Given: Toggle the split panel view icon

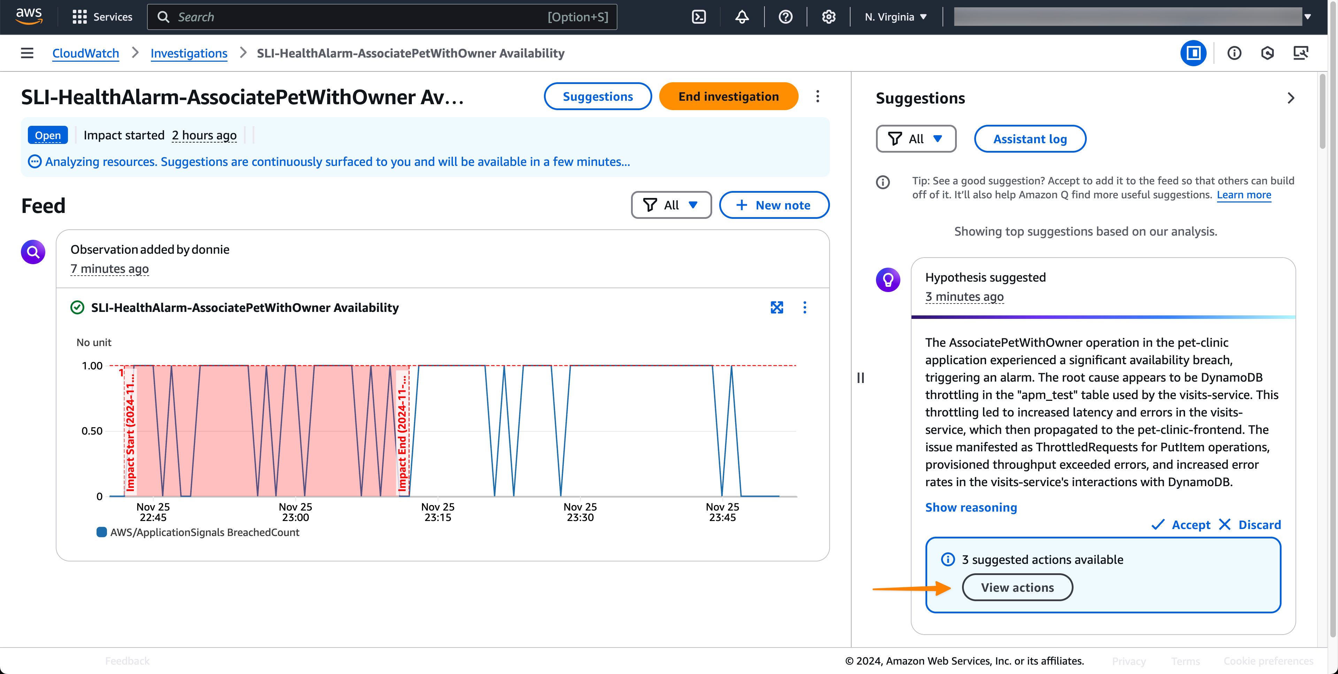Looking at the screenshot, I should click(x=1193, y=53).
